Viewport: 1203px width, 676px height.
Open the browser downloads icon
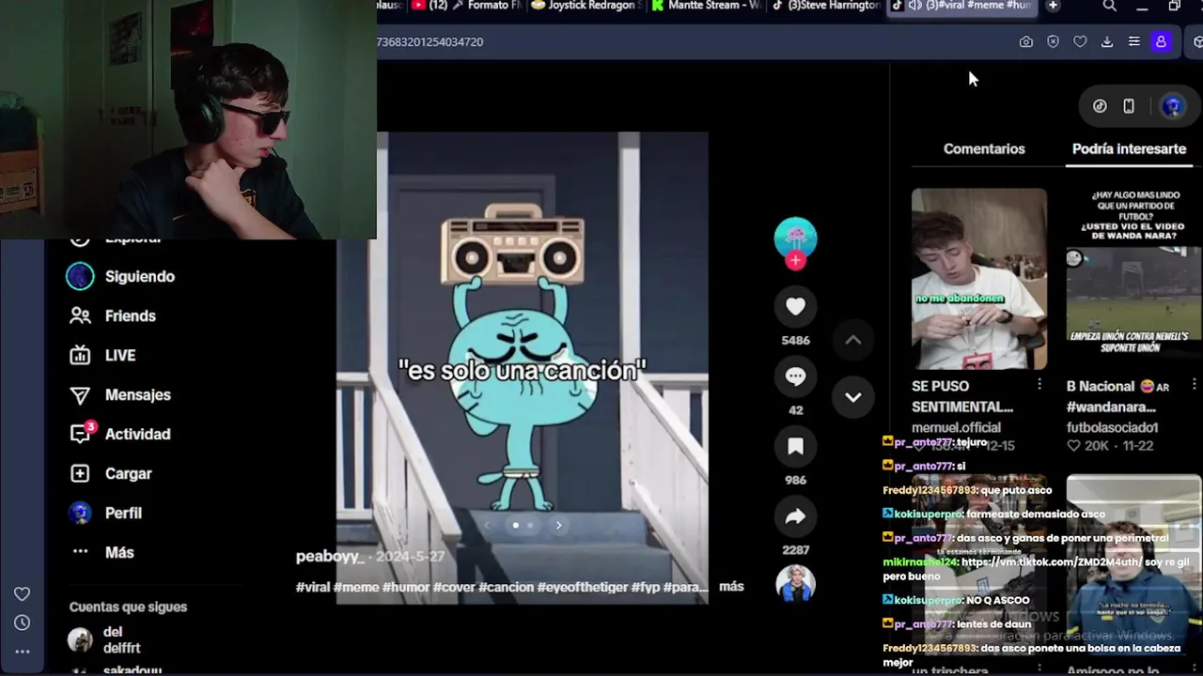click(1107, 41)
